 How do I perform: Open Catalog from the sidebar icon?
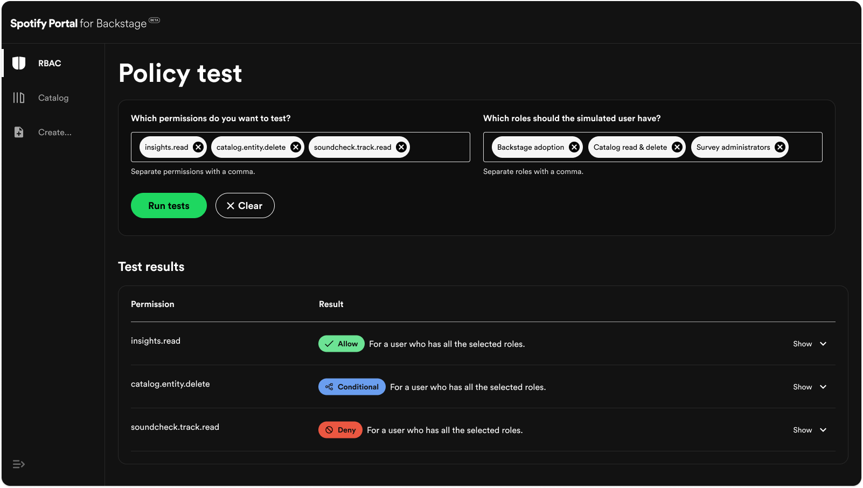(19, 97)
